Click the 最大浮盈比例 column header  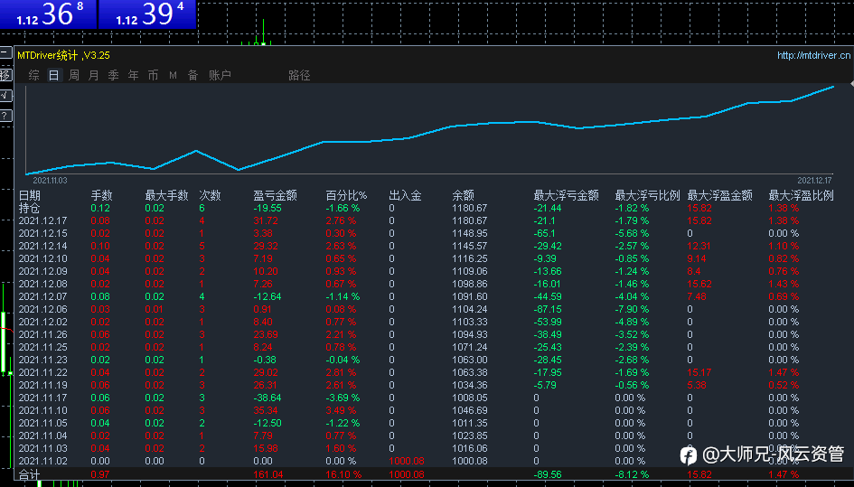802,195
